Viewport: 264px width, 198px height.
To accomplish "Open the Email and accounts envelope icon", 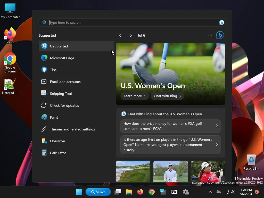I will [x=44, y=82].
